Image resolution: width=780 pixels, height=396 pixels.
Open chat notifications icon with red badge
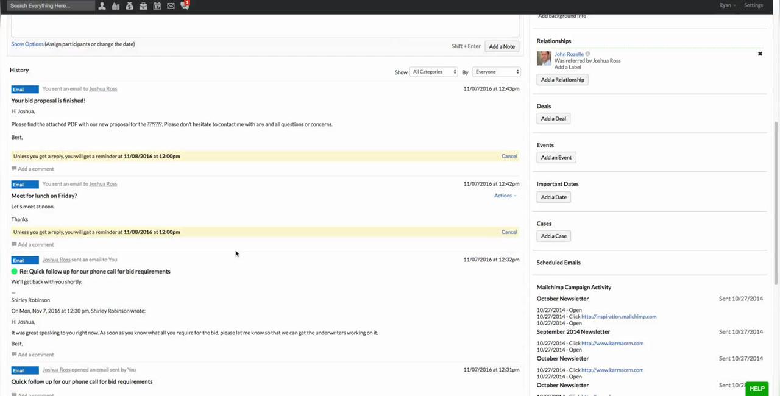tap(185, 5)
